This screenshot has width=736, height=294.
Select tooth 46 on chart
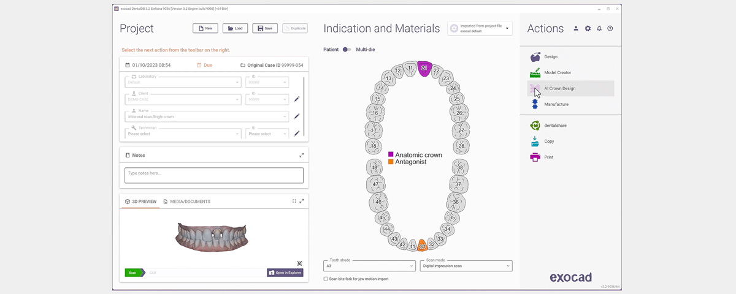(x=378, y=202)
